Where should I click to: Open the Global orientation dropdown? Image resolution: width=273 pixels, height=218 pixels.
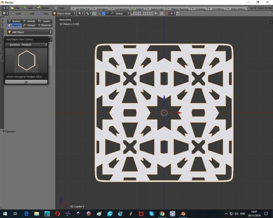pyautogui.click(x=122, y=14)
